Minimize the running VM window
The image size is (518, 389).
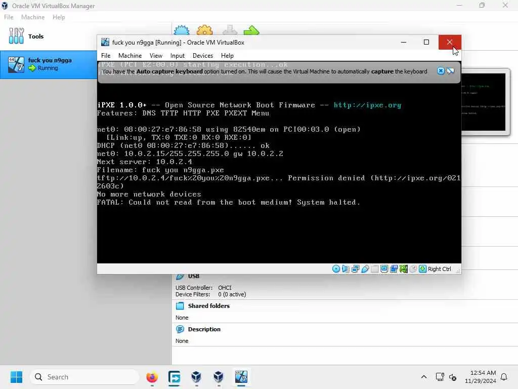pyautogui.click(x=403, y=42)
